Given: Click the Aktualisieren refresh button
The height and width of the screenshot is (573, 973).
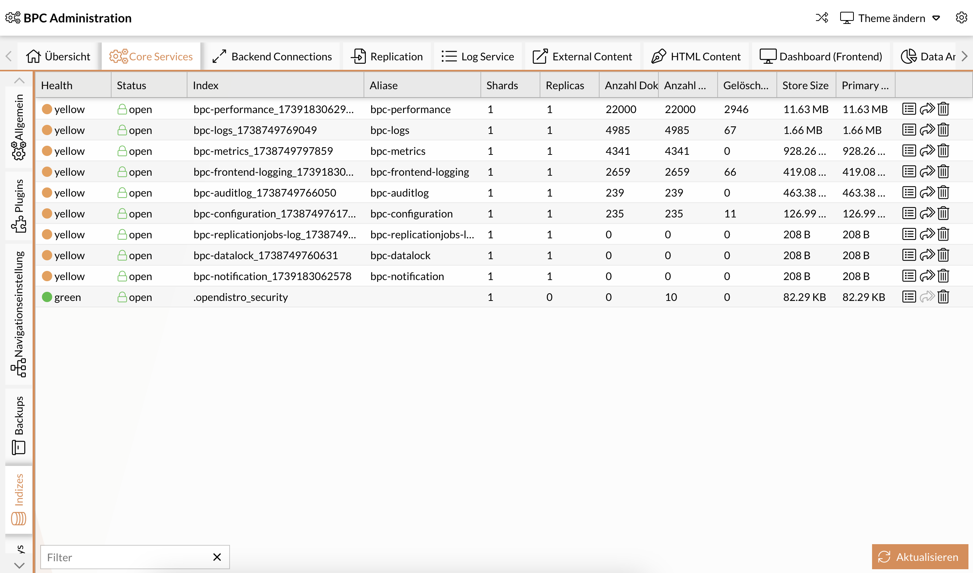Looking at the screenshot, I should (x=919, y=557).
